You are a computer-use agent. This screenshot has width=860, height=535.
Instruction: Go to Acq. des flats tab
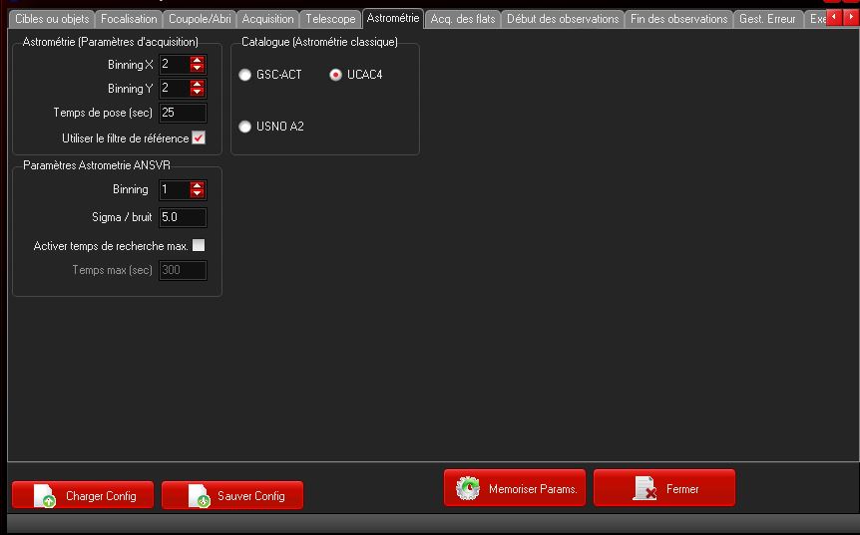463,19
